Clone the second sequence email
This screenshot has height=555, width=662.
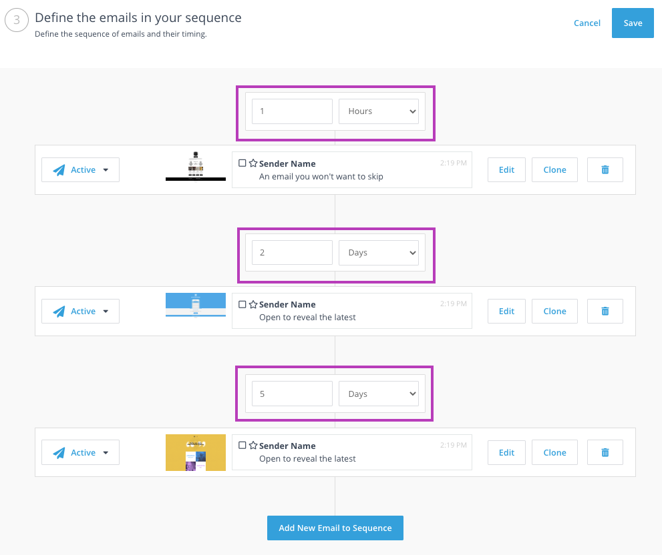554,312
